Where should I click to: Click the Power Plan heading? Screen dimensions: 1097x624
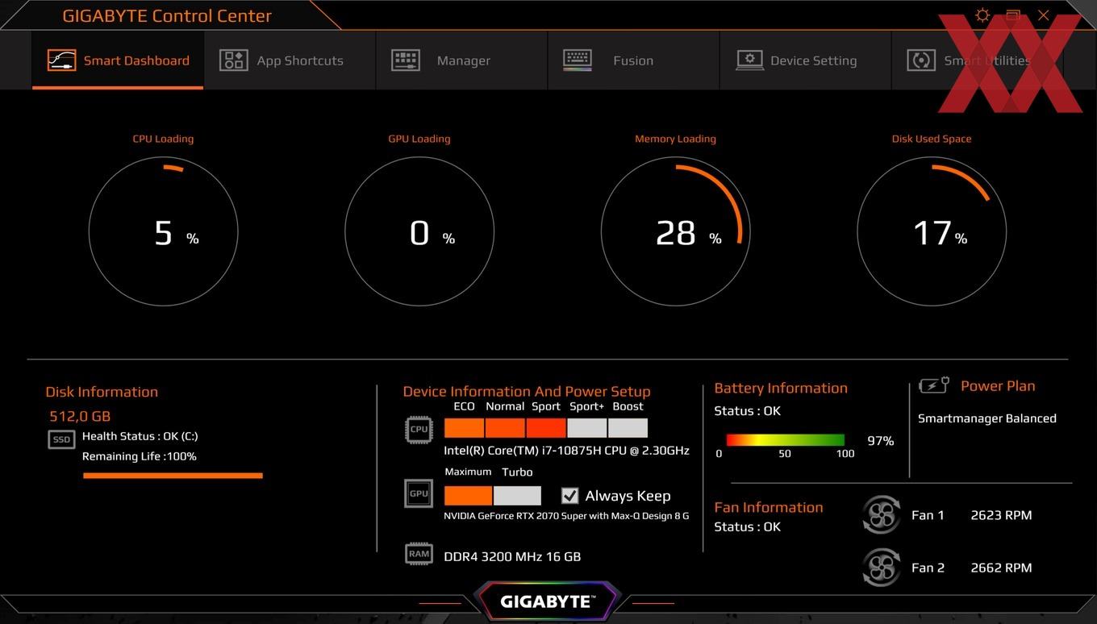[998, 386]
